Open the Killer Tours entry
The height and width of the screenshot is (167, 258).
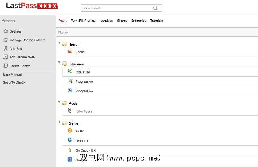coord(84,111)
